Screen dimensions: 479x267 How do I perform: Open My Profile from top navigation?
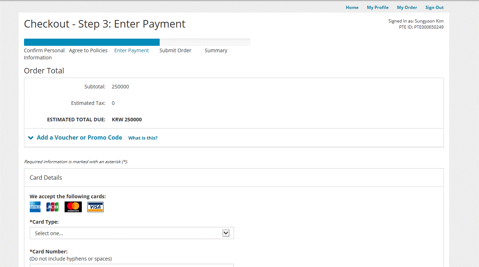click(377, 8)
